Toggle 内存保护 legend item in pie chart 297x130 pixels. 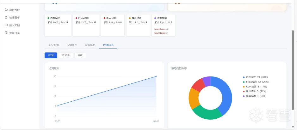pyautogui.click(x=255, y=77)
